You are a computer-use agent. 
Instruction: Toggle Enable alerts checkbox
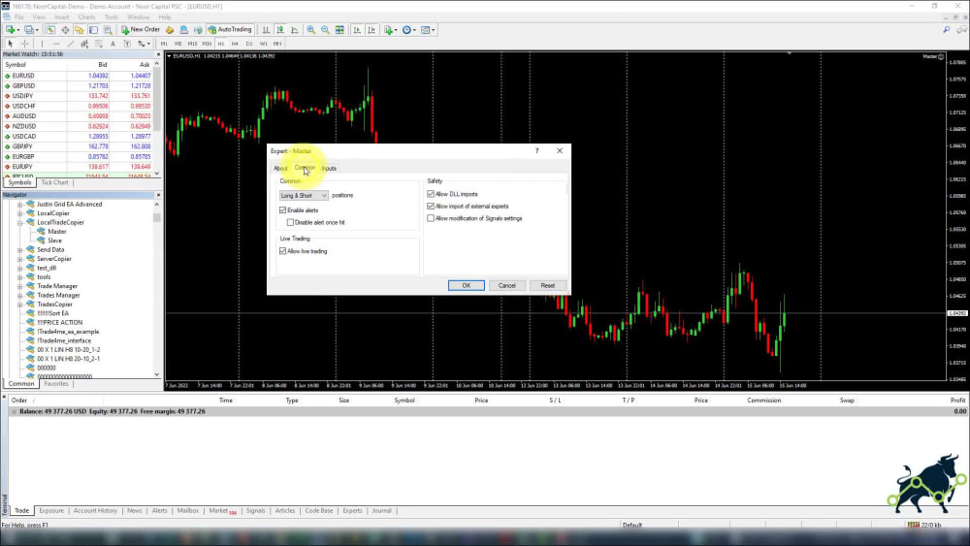click(x=282, y=210)
